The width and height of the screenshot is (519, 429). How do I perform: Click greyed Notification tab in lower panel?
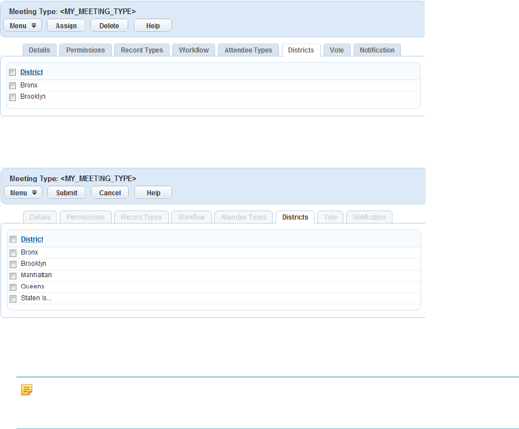369,217
